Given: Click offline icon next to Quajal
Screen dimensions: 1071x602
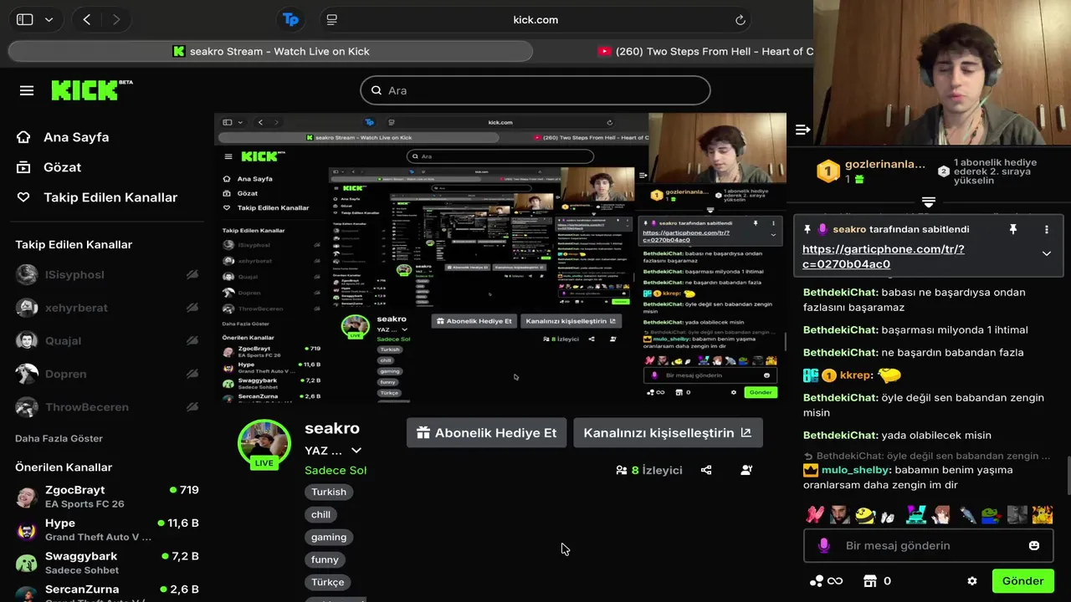Looking at the screenshot, I should click(192, 340).
